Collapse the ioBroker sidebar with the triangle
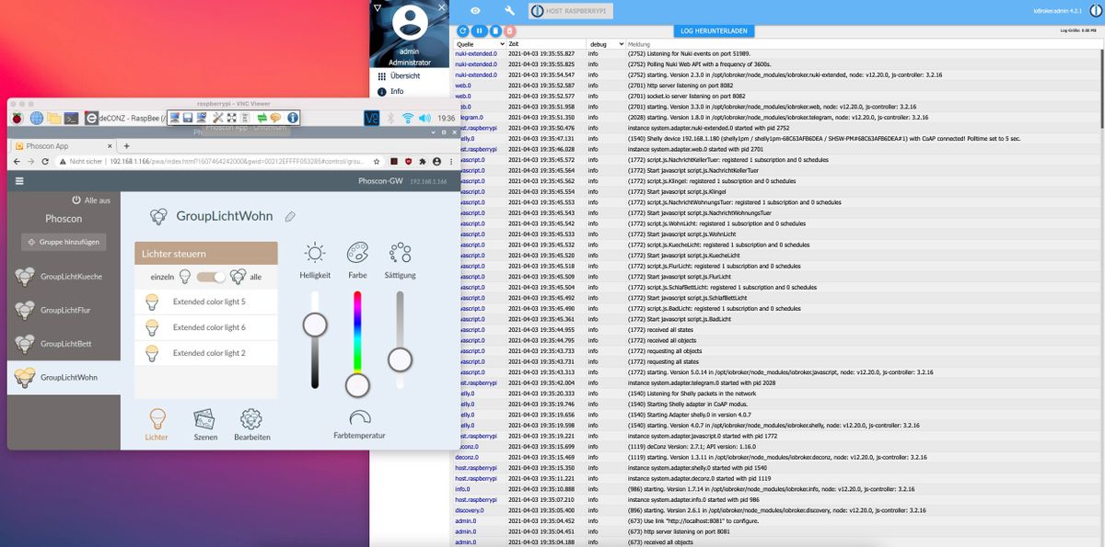Screen dimensions: 1105x547 coord(378,6)
